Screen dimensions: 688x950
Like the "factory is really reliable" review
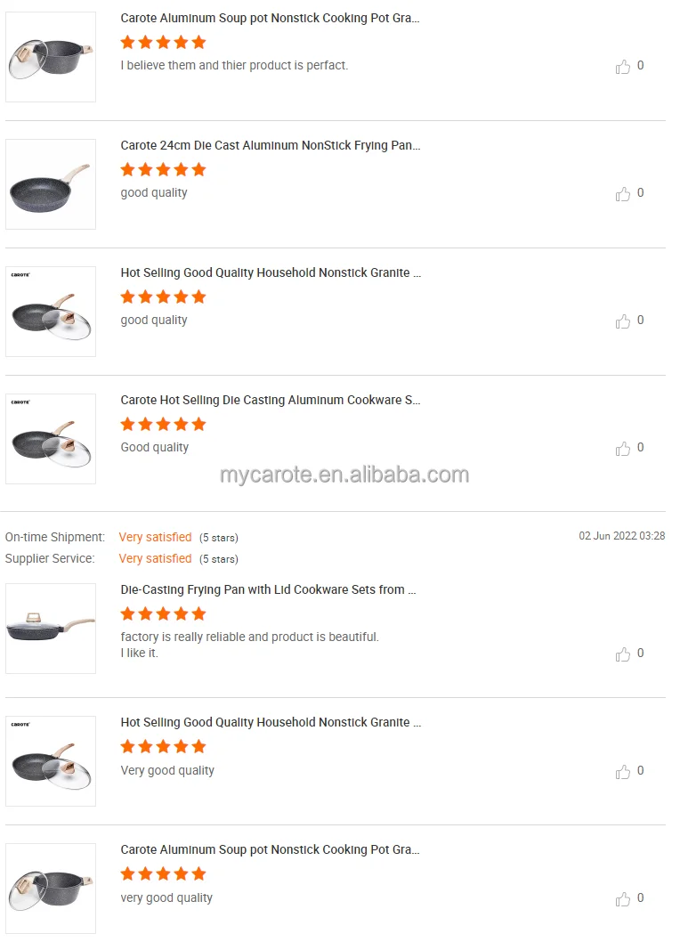coord(623,654)
